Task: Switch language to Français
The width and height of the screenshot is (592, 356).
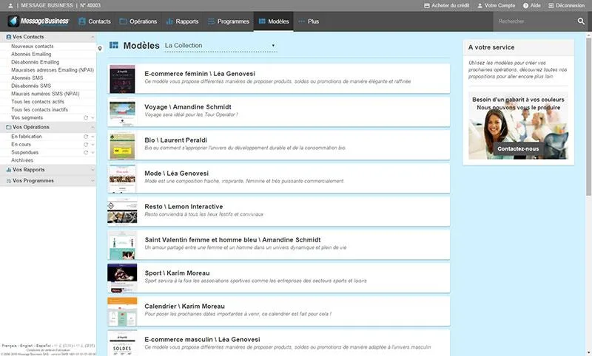Action: pyautogui.click(x=9, y=346)
